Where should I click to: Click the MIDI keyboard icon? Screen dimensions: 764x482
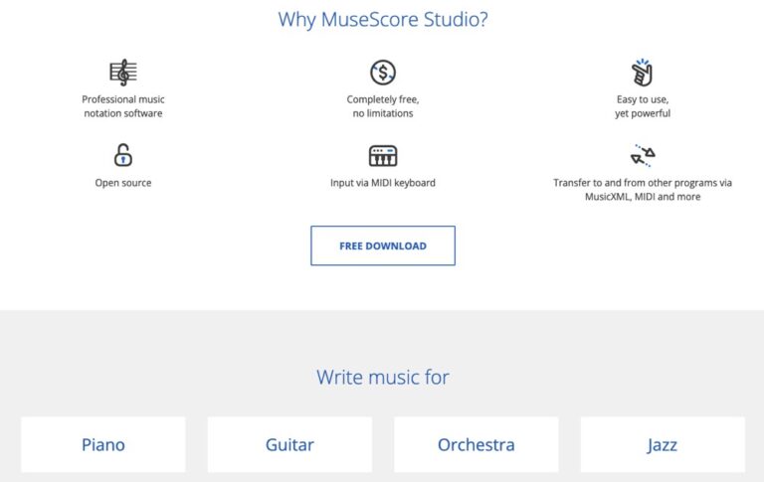coord(383,156)
